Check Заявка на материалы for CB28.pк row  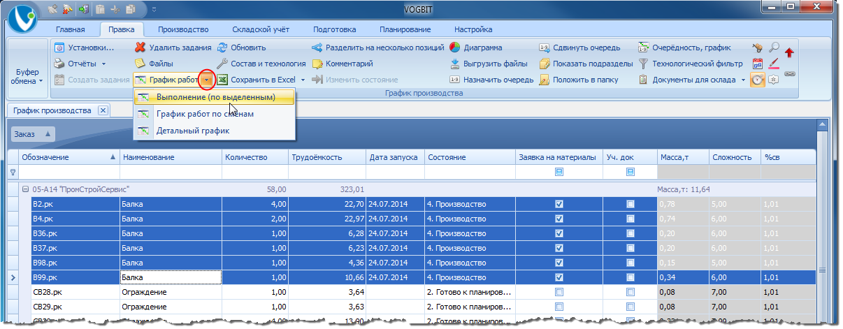tap(559, 292)
